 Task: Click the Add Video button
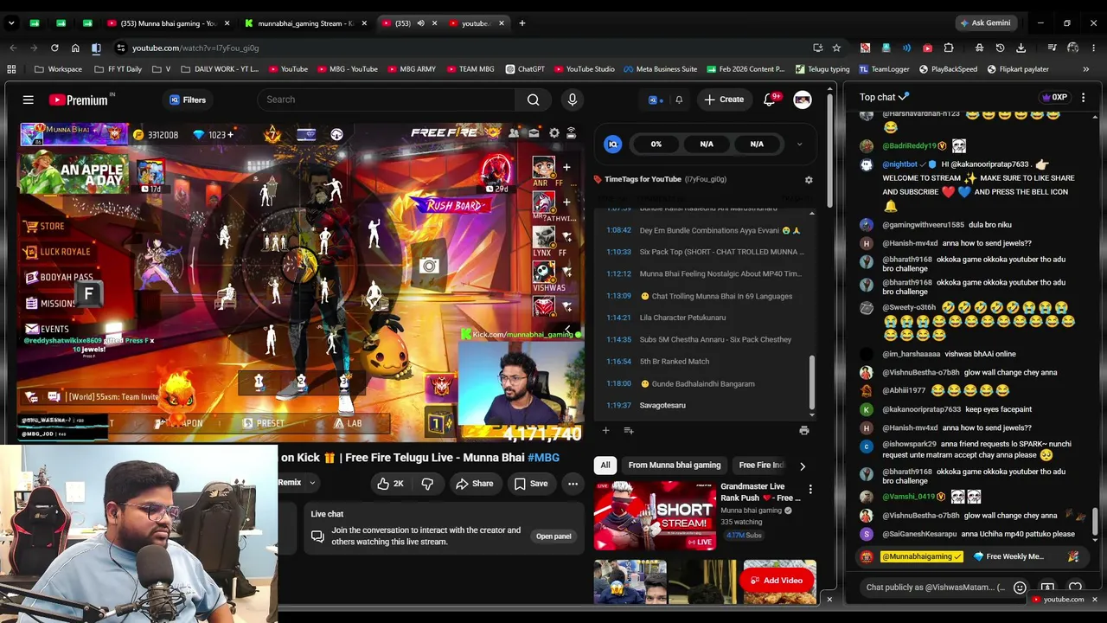pyautogui.click(x=777, y=581)
